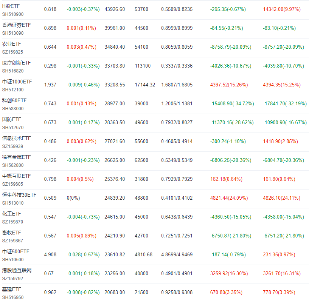This screenshot has height=302, width=309.
Task: Select stock code SH513010
Action: [x=13, y=203]
